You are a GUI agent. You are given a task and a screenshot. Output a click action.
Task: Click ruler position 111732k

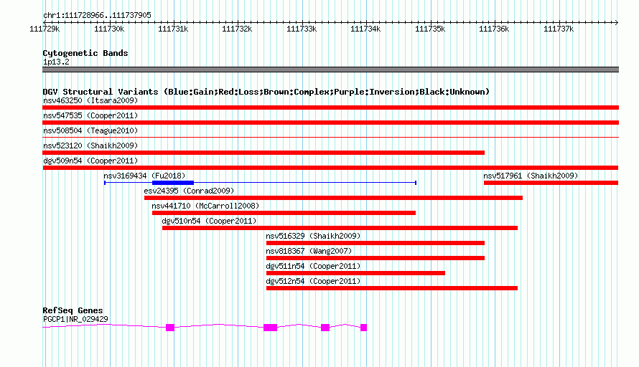coord(237,29)
